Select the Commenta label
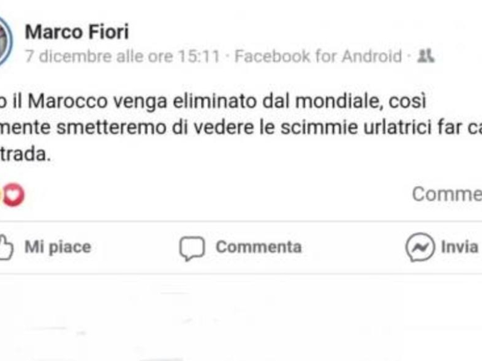This screenshot has width=482, height=361. (258, 247)
